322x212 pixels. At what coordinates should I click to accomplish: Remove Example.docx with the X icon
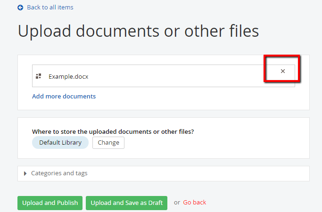[283, 71]
